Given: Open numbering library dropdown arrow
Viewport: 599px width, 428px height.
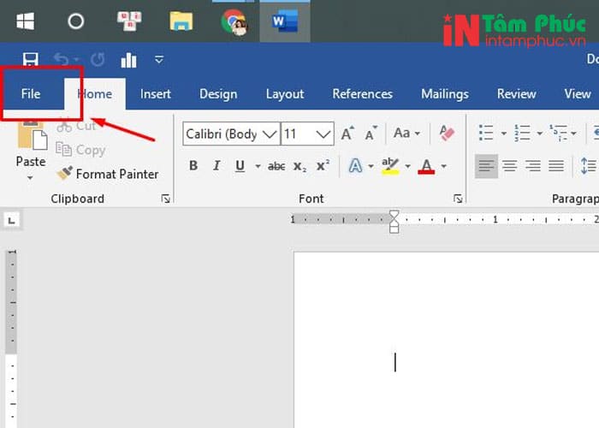Looking at the screenshot, I should pyautogui.click(x=539, y=134).
